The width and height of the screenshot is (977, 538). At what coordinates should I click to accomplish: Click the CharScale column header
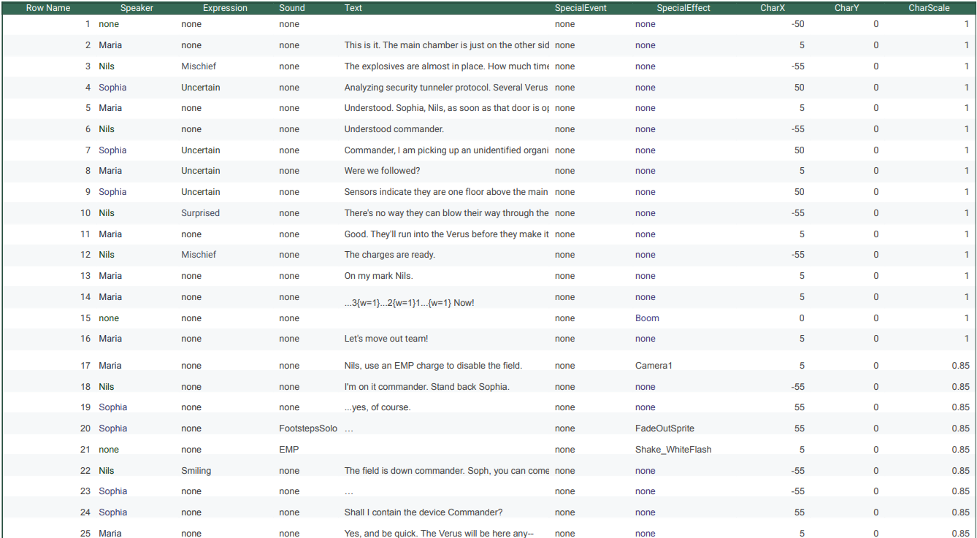pos(929,8)
